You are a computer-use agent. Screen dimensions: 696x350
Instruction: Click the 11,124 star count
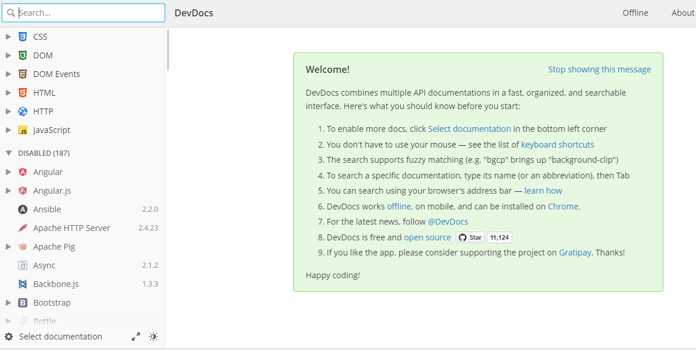pos(500,237)
